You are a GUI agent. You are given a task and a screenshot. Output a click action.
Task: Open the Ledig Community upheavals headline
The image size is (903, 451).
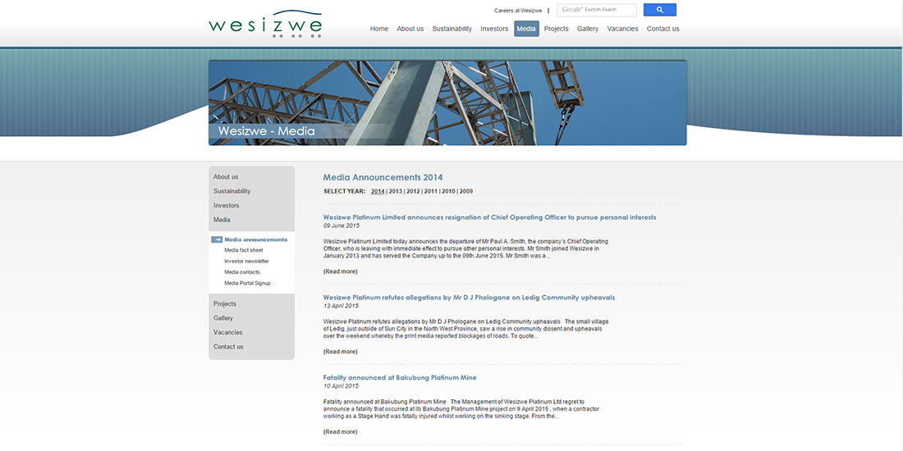[x=469, y=298]
